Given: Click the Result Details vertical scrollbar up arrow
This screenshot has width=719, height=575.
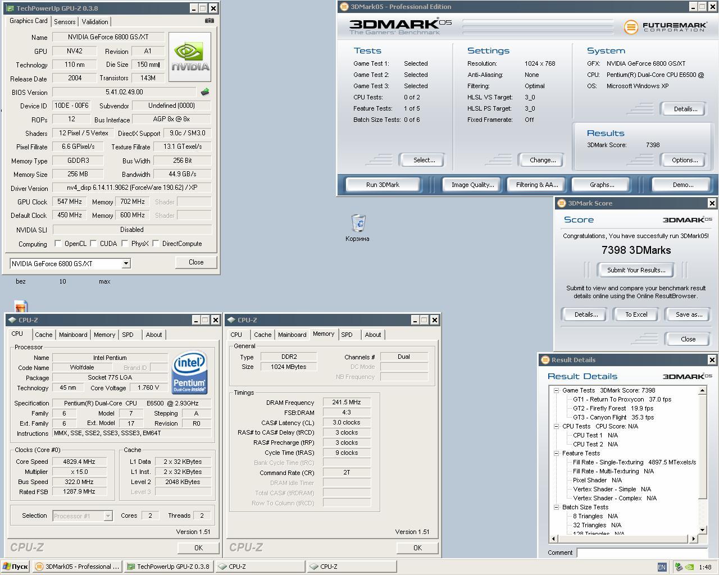Looking at the screenshot, I should pos(702,390).
